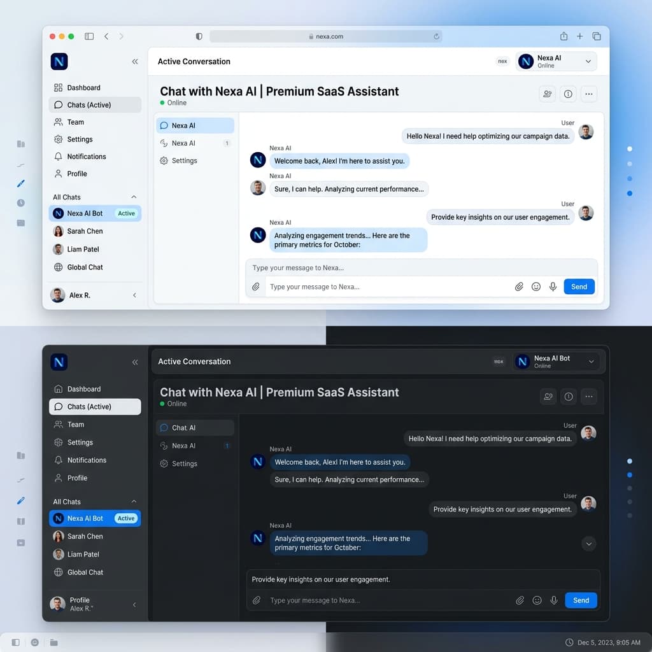Open the Nexa AI Online account dropdown

(556, 62)
